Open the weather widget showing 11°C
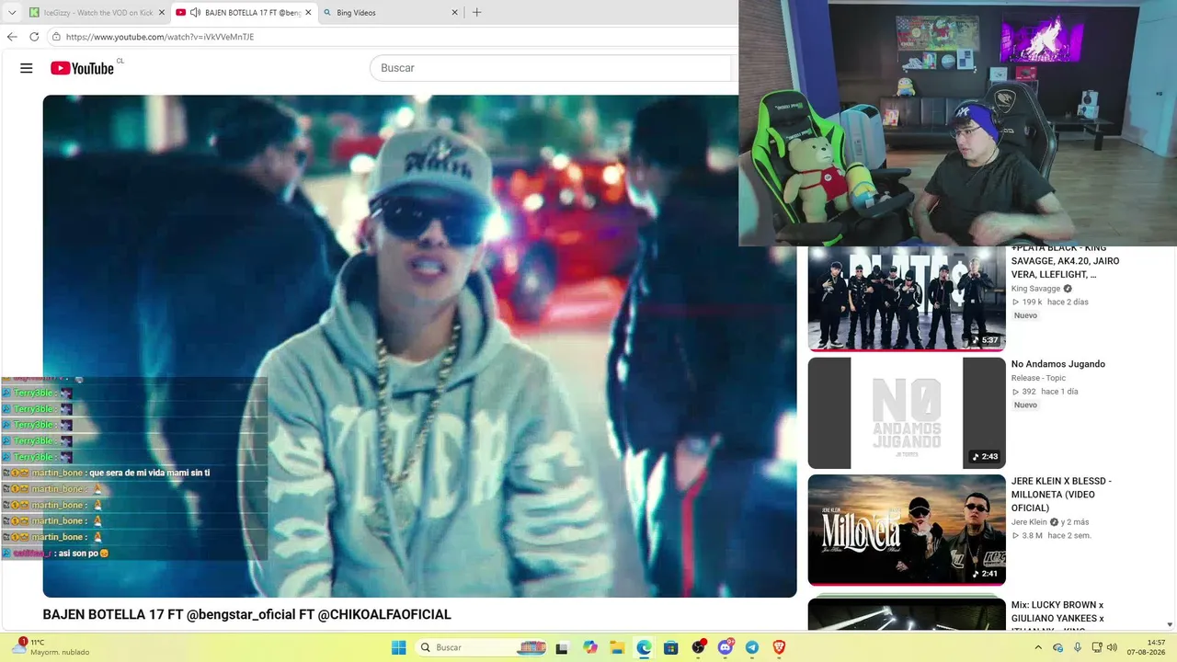Screen dimensions: 1177x662 pos(51,647)
